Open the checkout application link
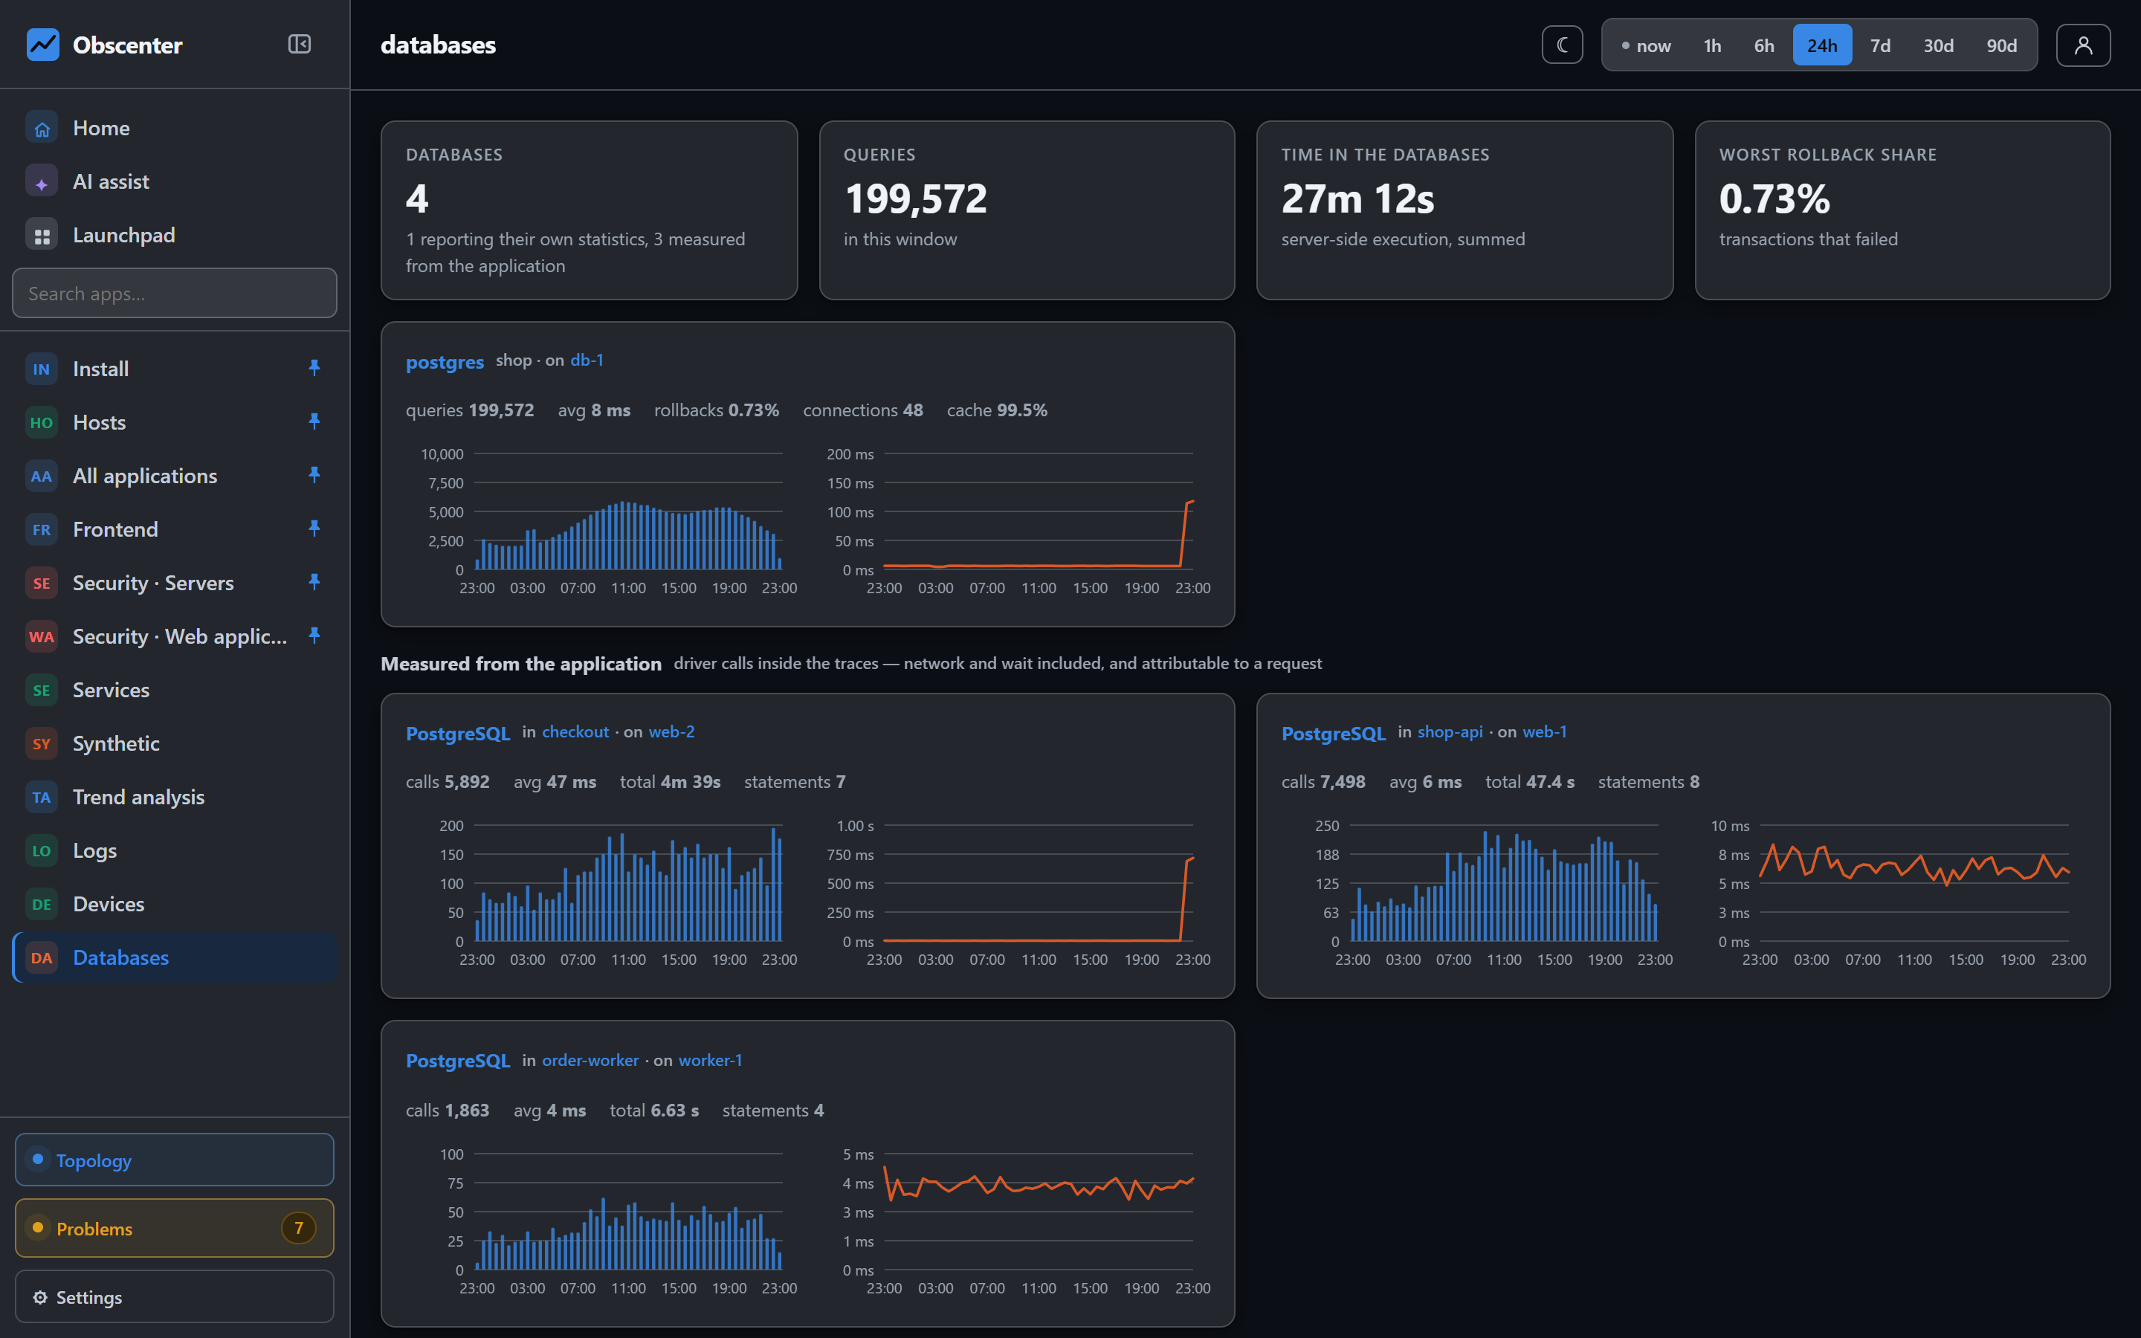The height and width of the screenshot is (1338, 2141). click(x=575, y=732)
